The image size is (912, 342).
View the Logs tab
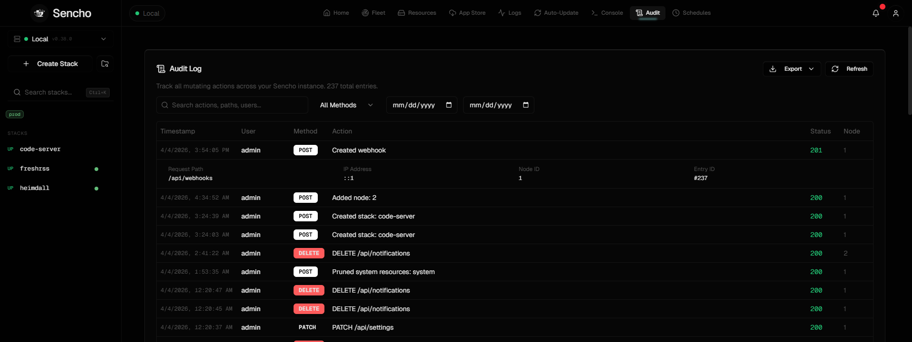click(510, 13)
